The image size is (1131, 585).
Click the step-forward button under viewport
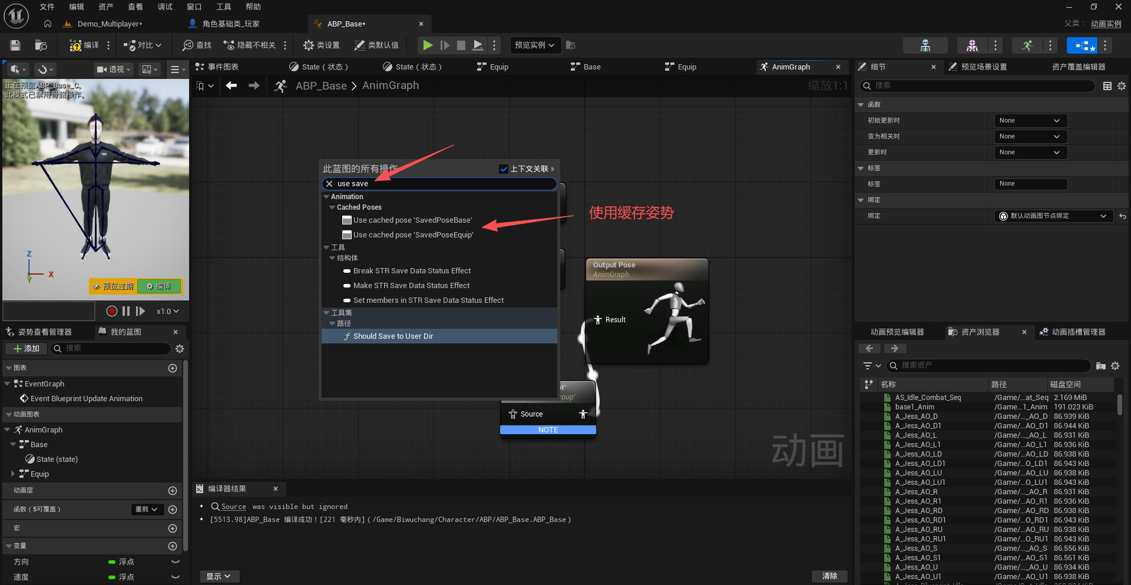click(140, 311)
